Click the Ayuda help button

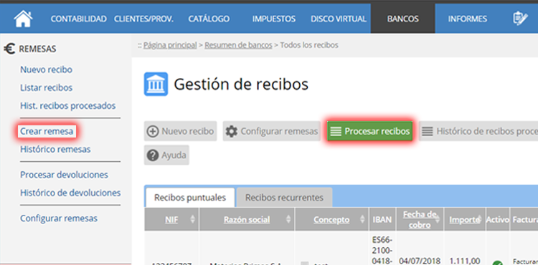click(166, 155)
